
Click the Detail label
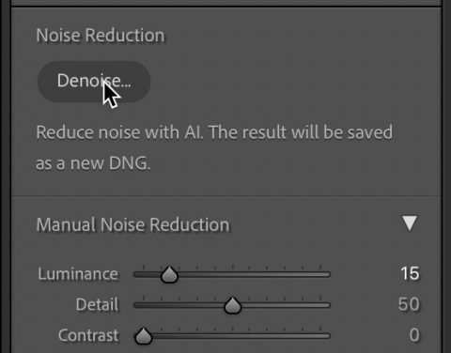coord(97,304)
